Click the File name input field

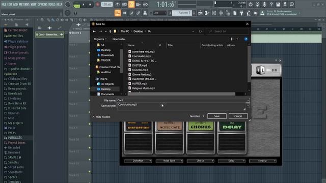coord(183,100)
